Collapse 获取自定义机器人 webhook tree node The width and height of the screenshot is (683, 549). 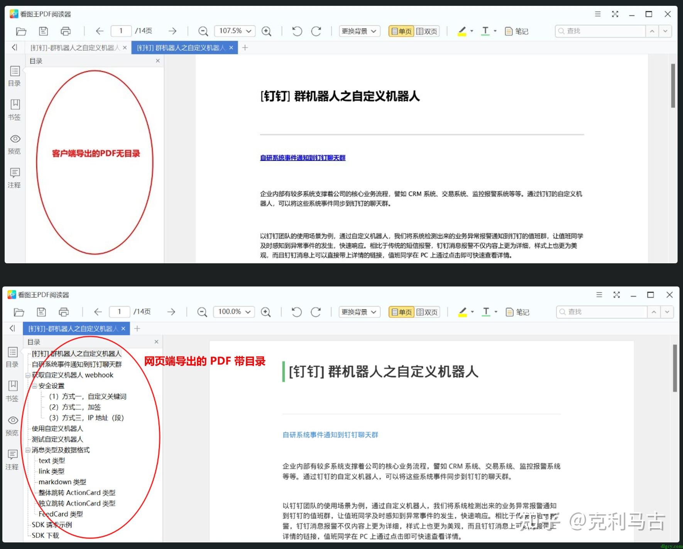(28, 375)
